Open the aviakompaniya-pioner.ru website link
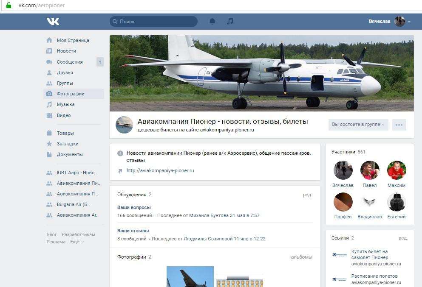This screenshot has height=287, width=422. click(160, 170)
